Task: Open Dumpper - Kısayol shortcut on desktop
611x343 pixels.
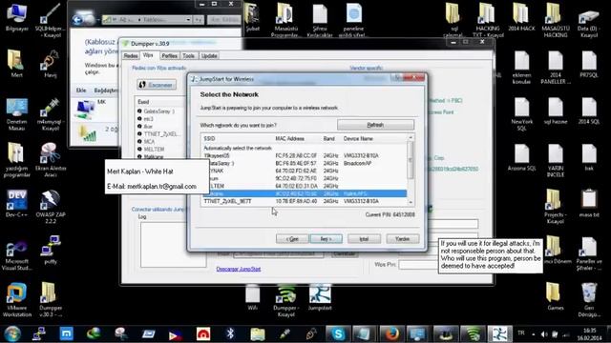Action: [x=286, y=300]
